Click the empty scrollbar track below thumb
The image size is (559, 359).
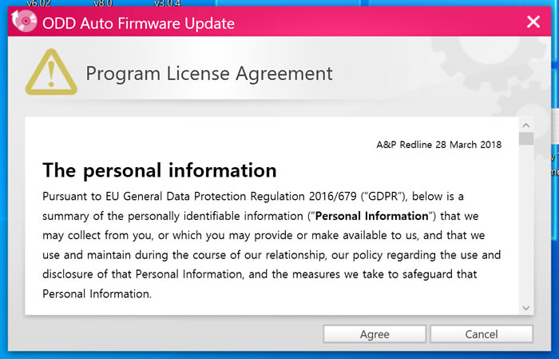pos(525,224)
